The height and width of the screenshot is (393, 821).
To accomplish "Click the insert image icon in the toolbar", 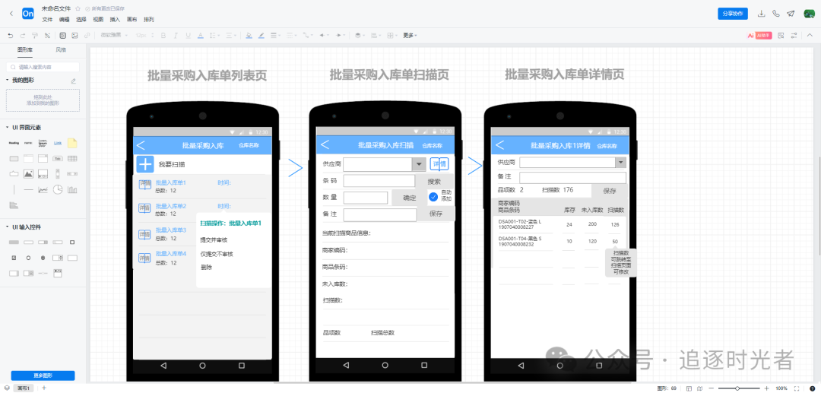I will click(74, 36).
